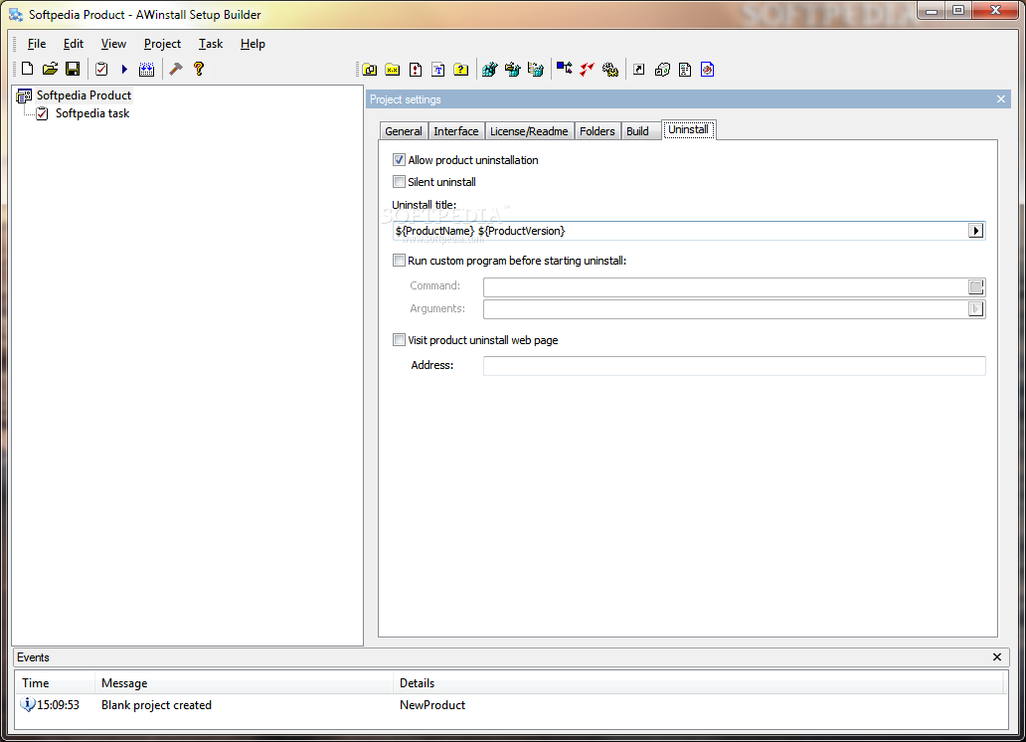
Task: Click the Address input field
Action: pyautogui.click(x=734, y=365)
